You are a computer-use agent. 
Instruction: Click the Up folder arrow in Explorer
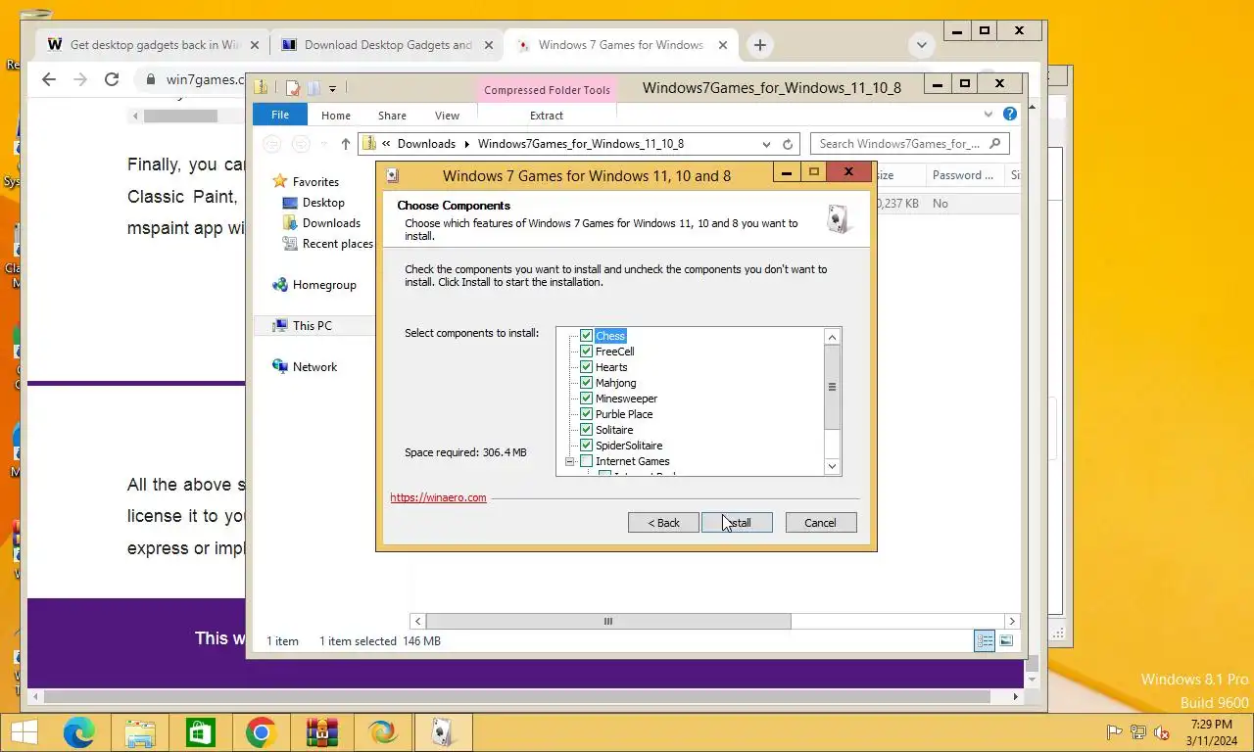pyautogui.click(x=346, y=144)
